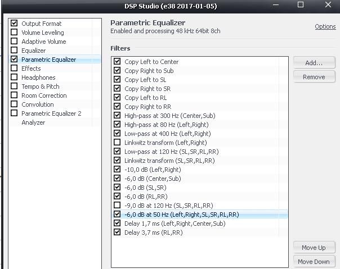The image size is (340, 269).
Task: Select the High-pass at 300 Hz filter row
Action: pyautogui.click(x=169, y=116)
